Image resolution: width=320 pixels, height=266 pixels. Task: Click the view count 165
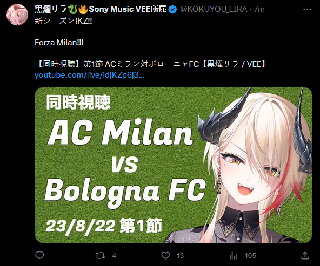(250, 256)
